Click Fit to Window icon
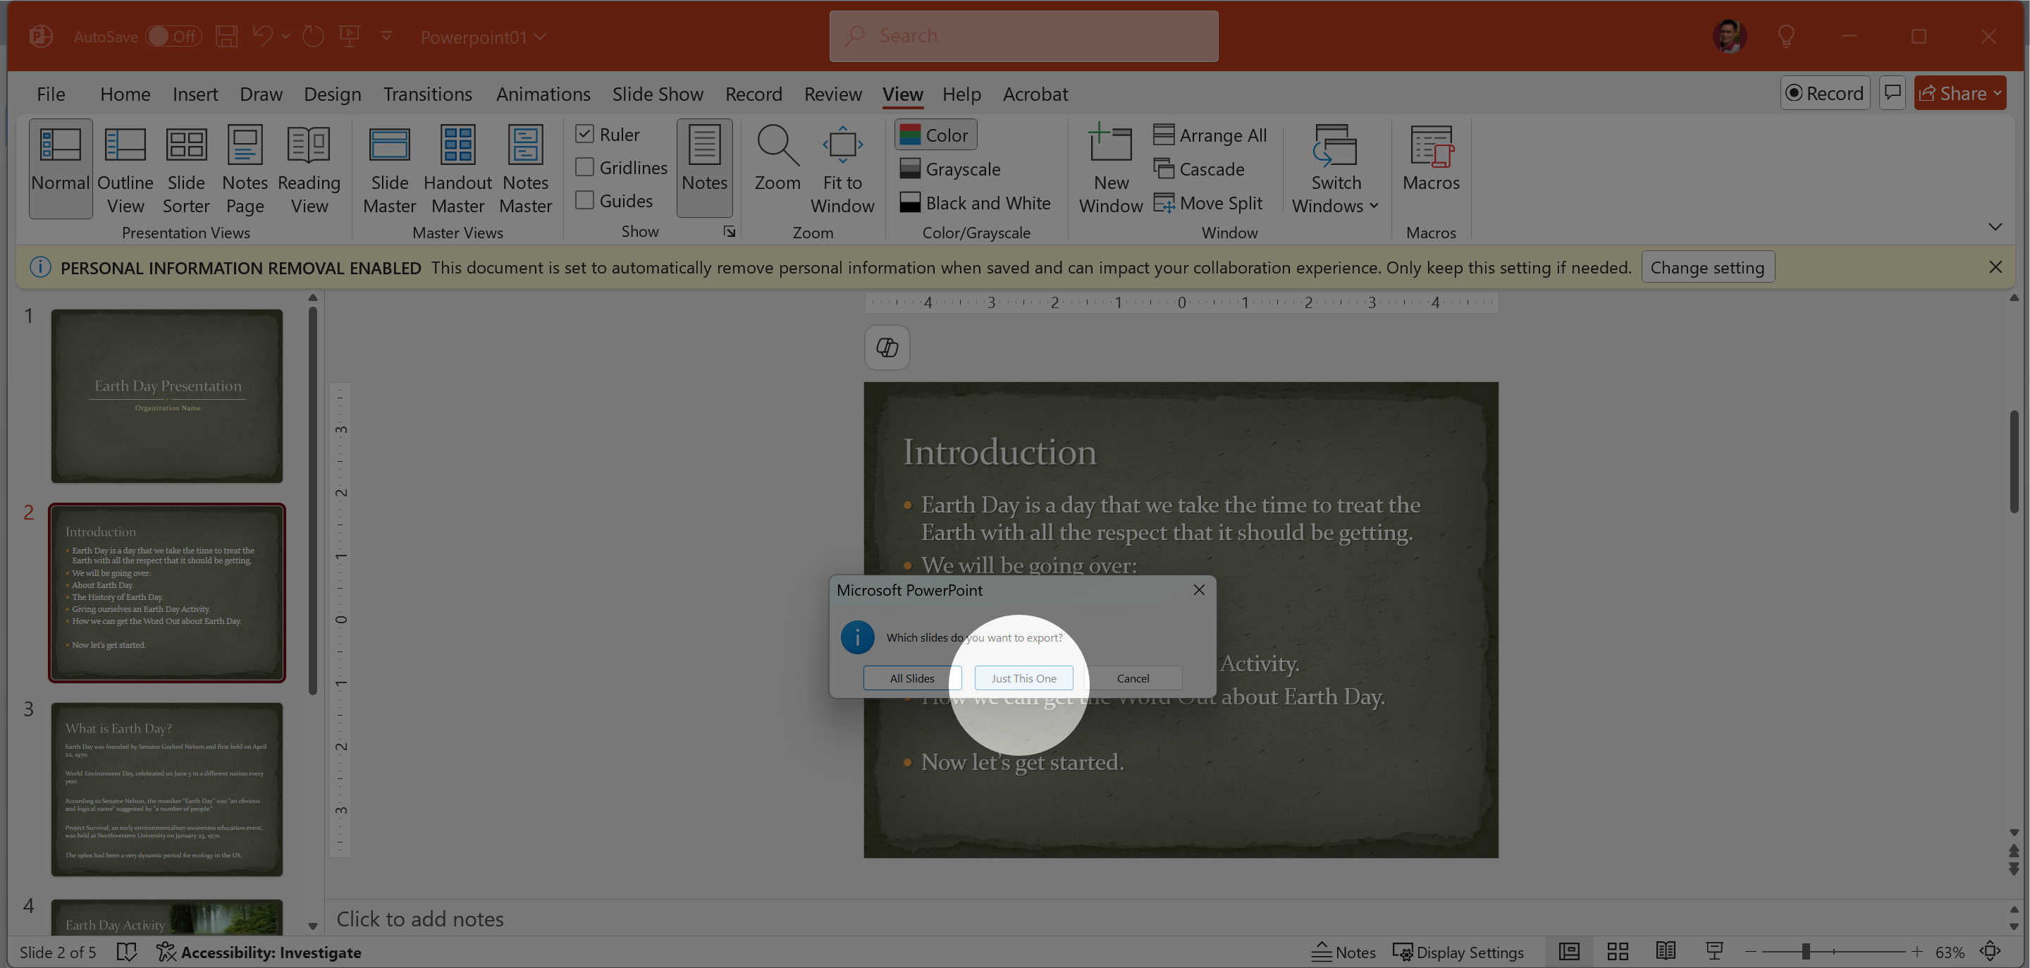Screen dimensions: 2030x968 842,146
